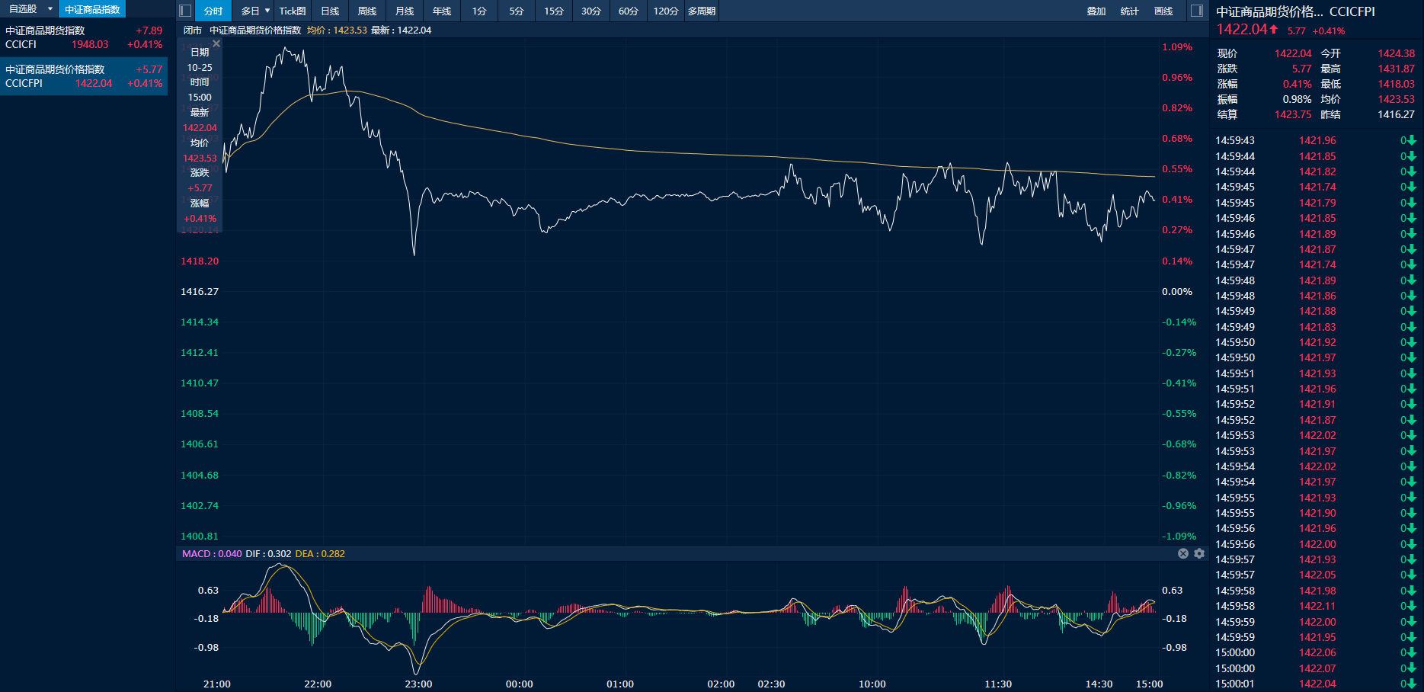
Task: Click the 统计 statistics button
Action: (x=1130, y=11)
